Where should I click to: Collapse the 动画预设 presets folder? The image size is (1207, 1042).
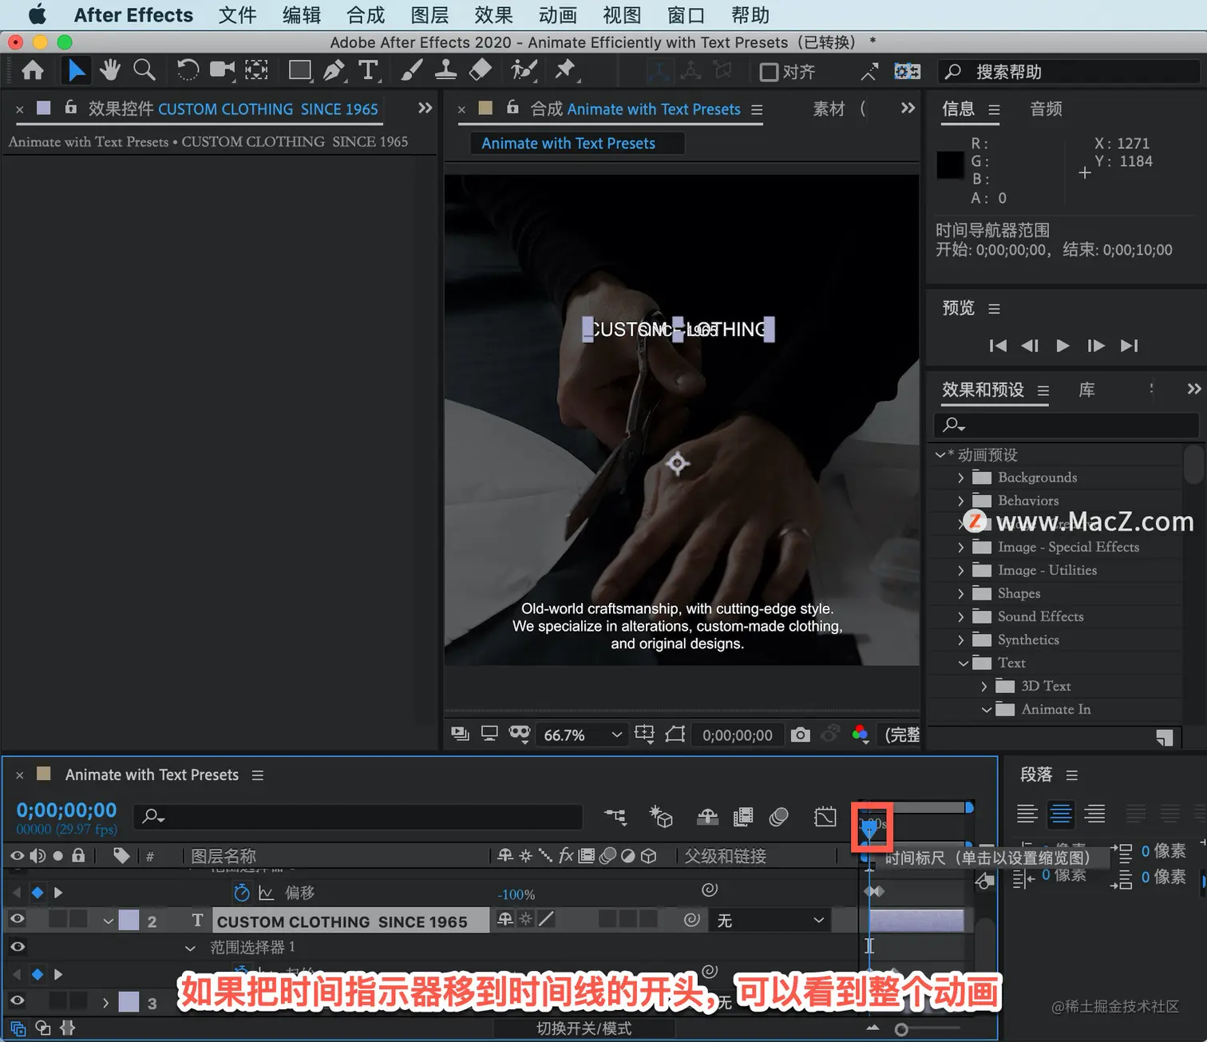point(940,454)
